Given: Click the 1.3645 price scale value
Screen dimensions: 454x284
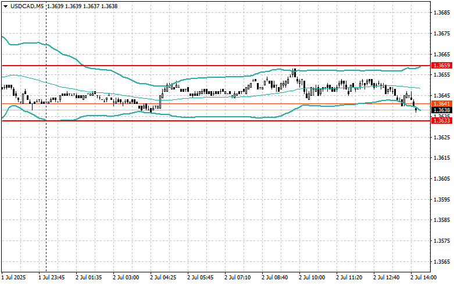Looking at the screenshot, I should pos(442,95).
